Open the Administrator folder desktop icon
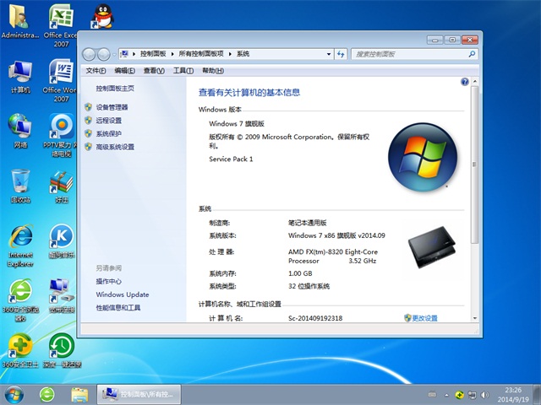 pyautogui.click(x=19, y=21)
